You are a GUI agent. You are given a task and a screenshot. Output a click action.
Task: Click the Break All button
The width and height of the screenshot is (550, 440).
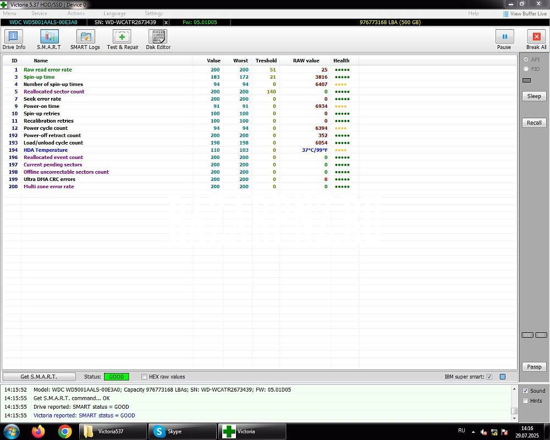[536, 40]
